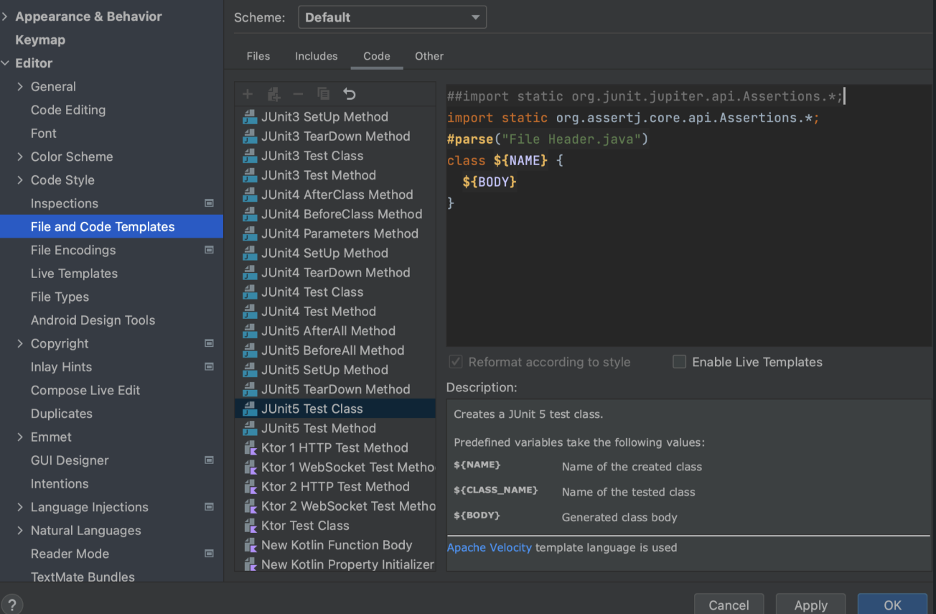The width and height of the screenshot is (936, 614).
Task: Select JUnit5 BeforeAll Method template
Action: (335, 350)
